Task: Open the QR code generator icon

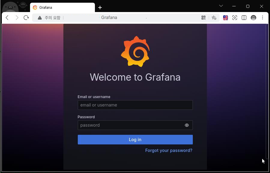Action: point(203,17)
